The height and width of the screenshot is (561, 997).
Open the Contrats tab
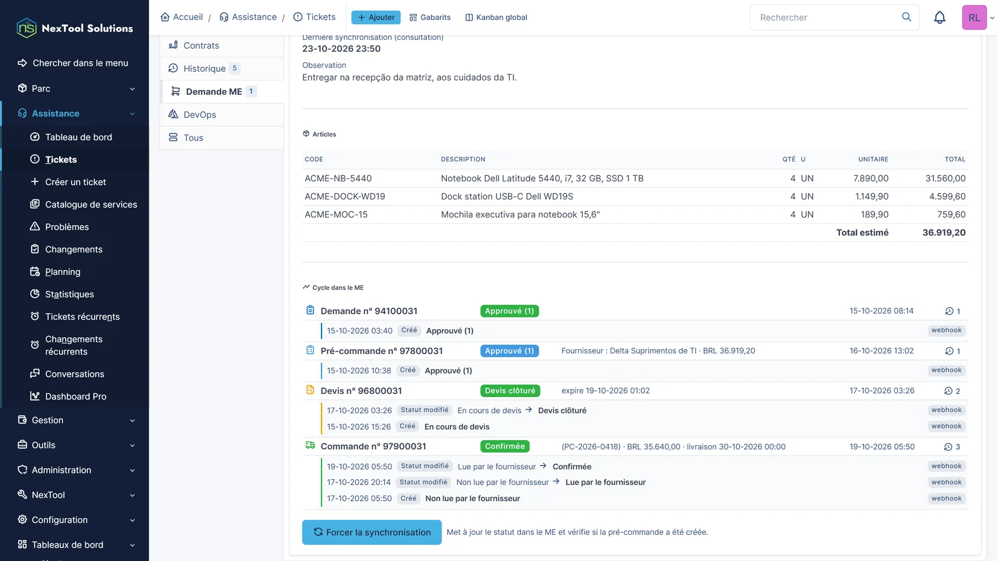222,46
